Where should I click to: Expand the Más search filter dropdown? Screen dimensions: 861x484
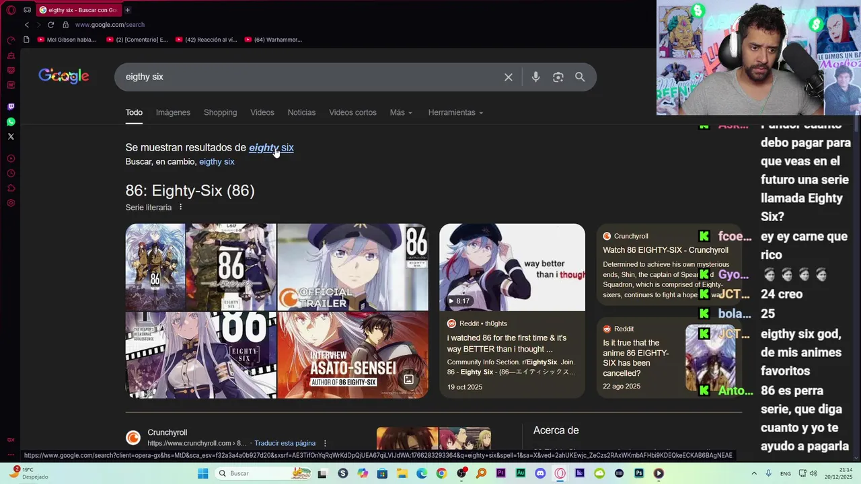(401, 112)
